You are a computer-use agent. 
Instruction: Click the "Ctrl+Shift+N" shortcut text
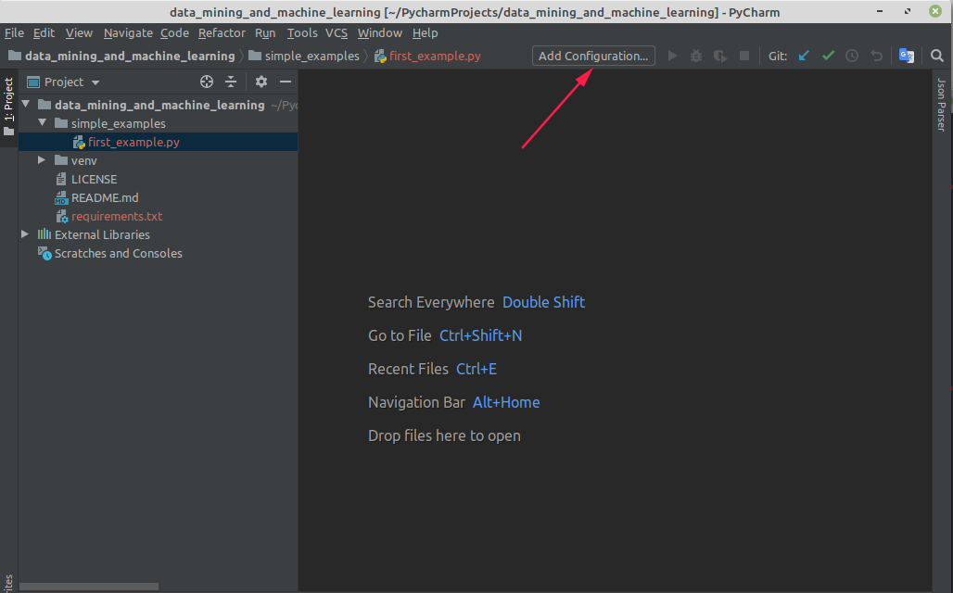480,336
